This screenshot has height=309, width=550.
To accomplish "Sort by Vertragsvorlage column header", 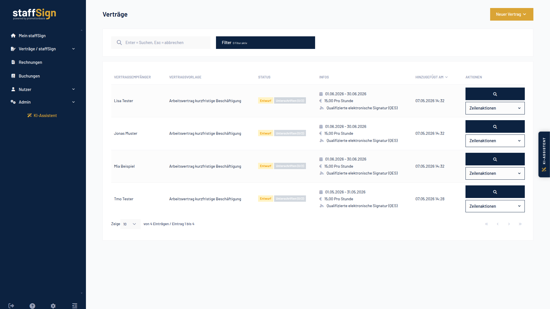I will click(185, 77).
